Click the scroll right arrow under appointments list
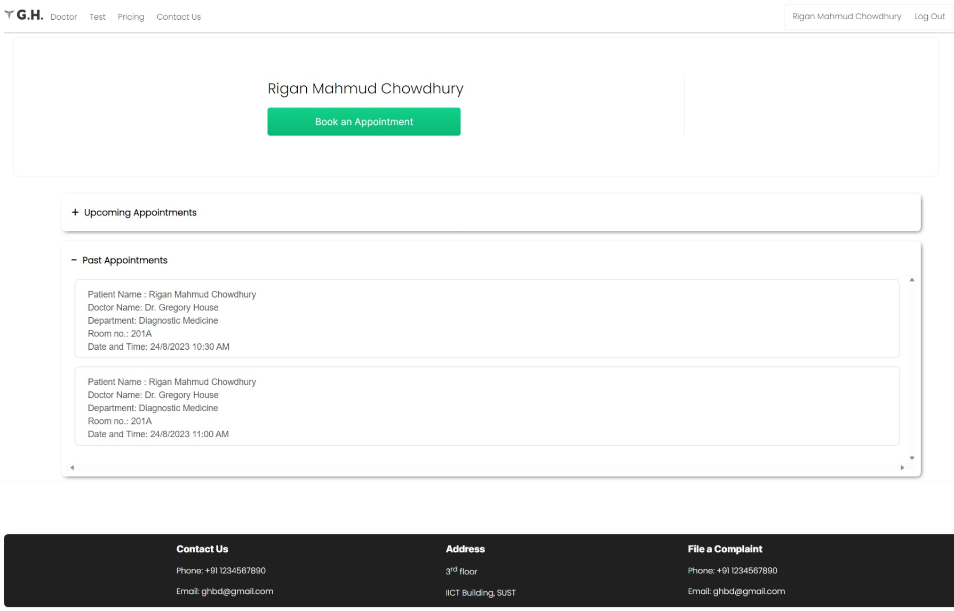Viewport: 954px width, 611px height. (902, 468)
